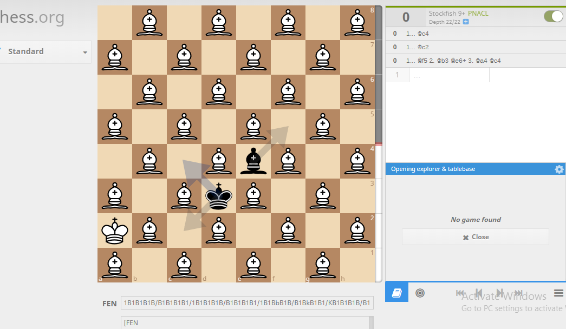Viewport: 566px width, 329px height.
Task: Step back one move
Action: [479, 293]
